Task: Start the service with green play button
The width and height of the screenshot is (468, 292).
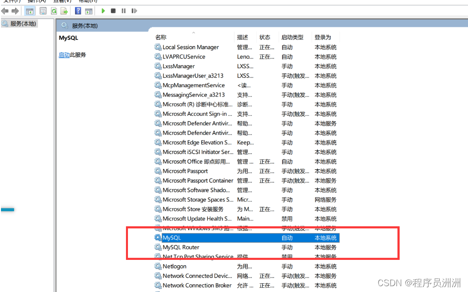Action: point(103,11)
